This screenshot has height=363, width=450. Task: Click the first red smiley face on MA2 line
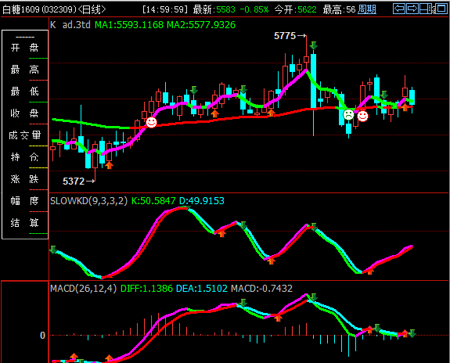[151, 122]
